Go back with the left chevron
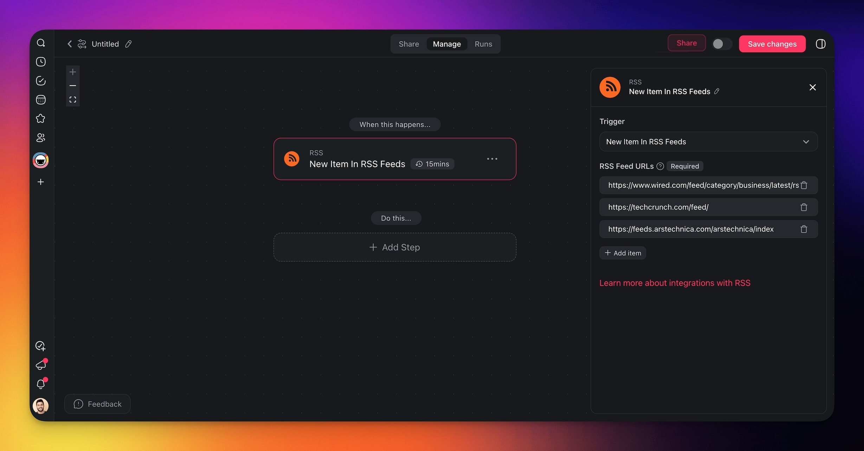Screen dimensions: 864x451 click(x=70, y=44)
